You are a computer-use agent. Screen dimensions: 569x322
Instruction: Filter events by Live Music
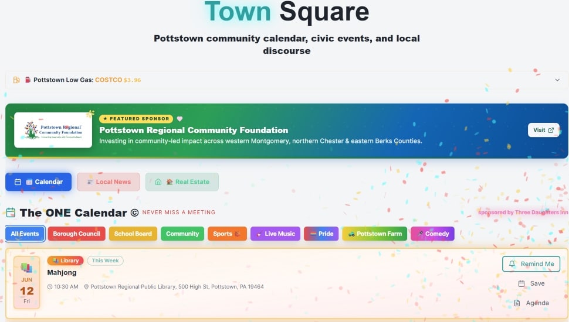tap(276, 234)
